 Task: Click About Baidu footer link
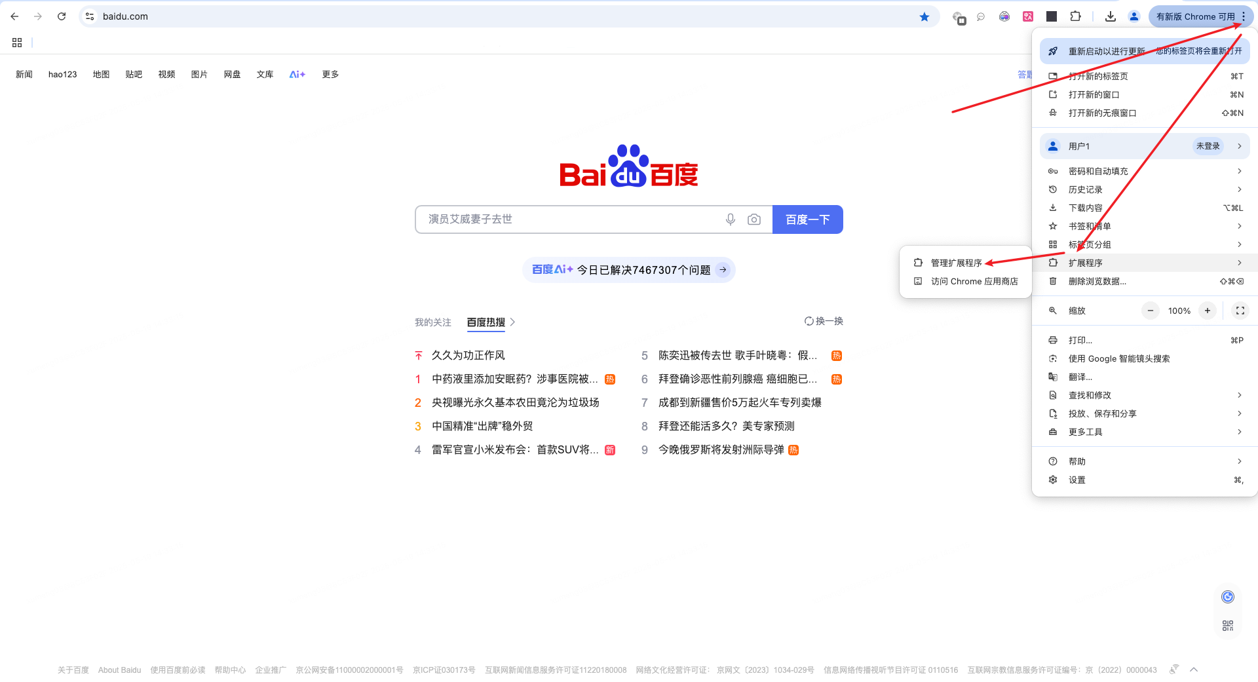[120, 670]
